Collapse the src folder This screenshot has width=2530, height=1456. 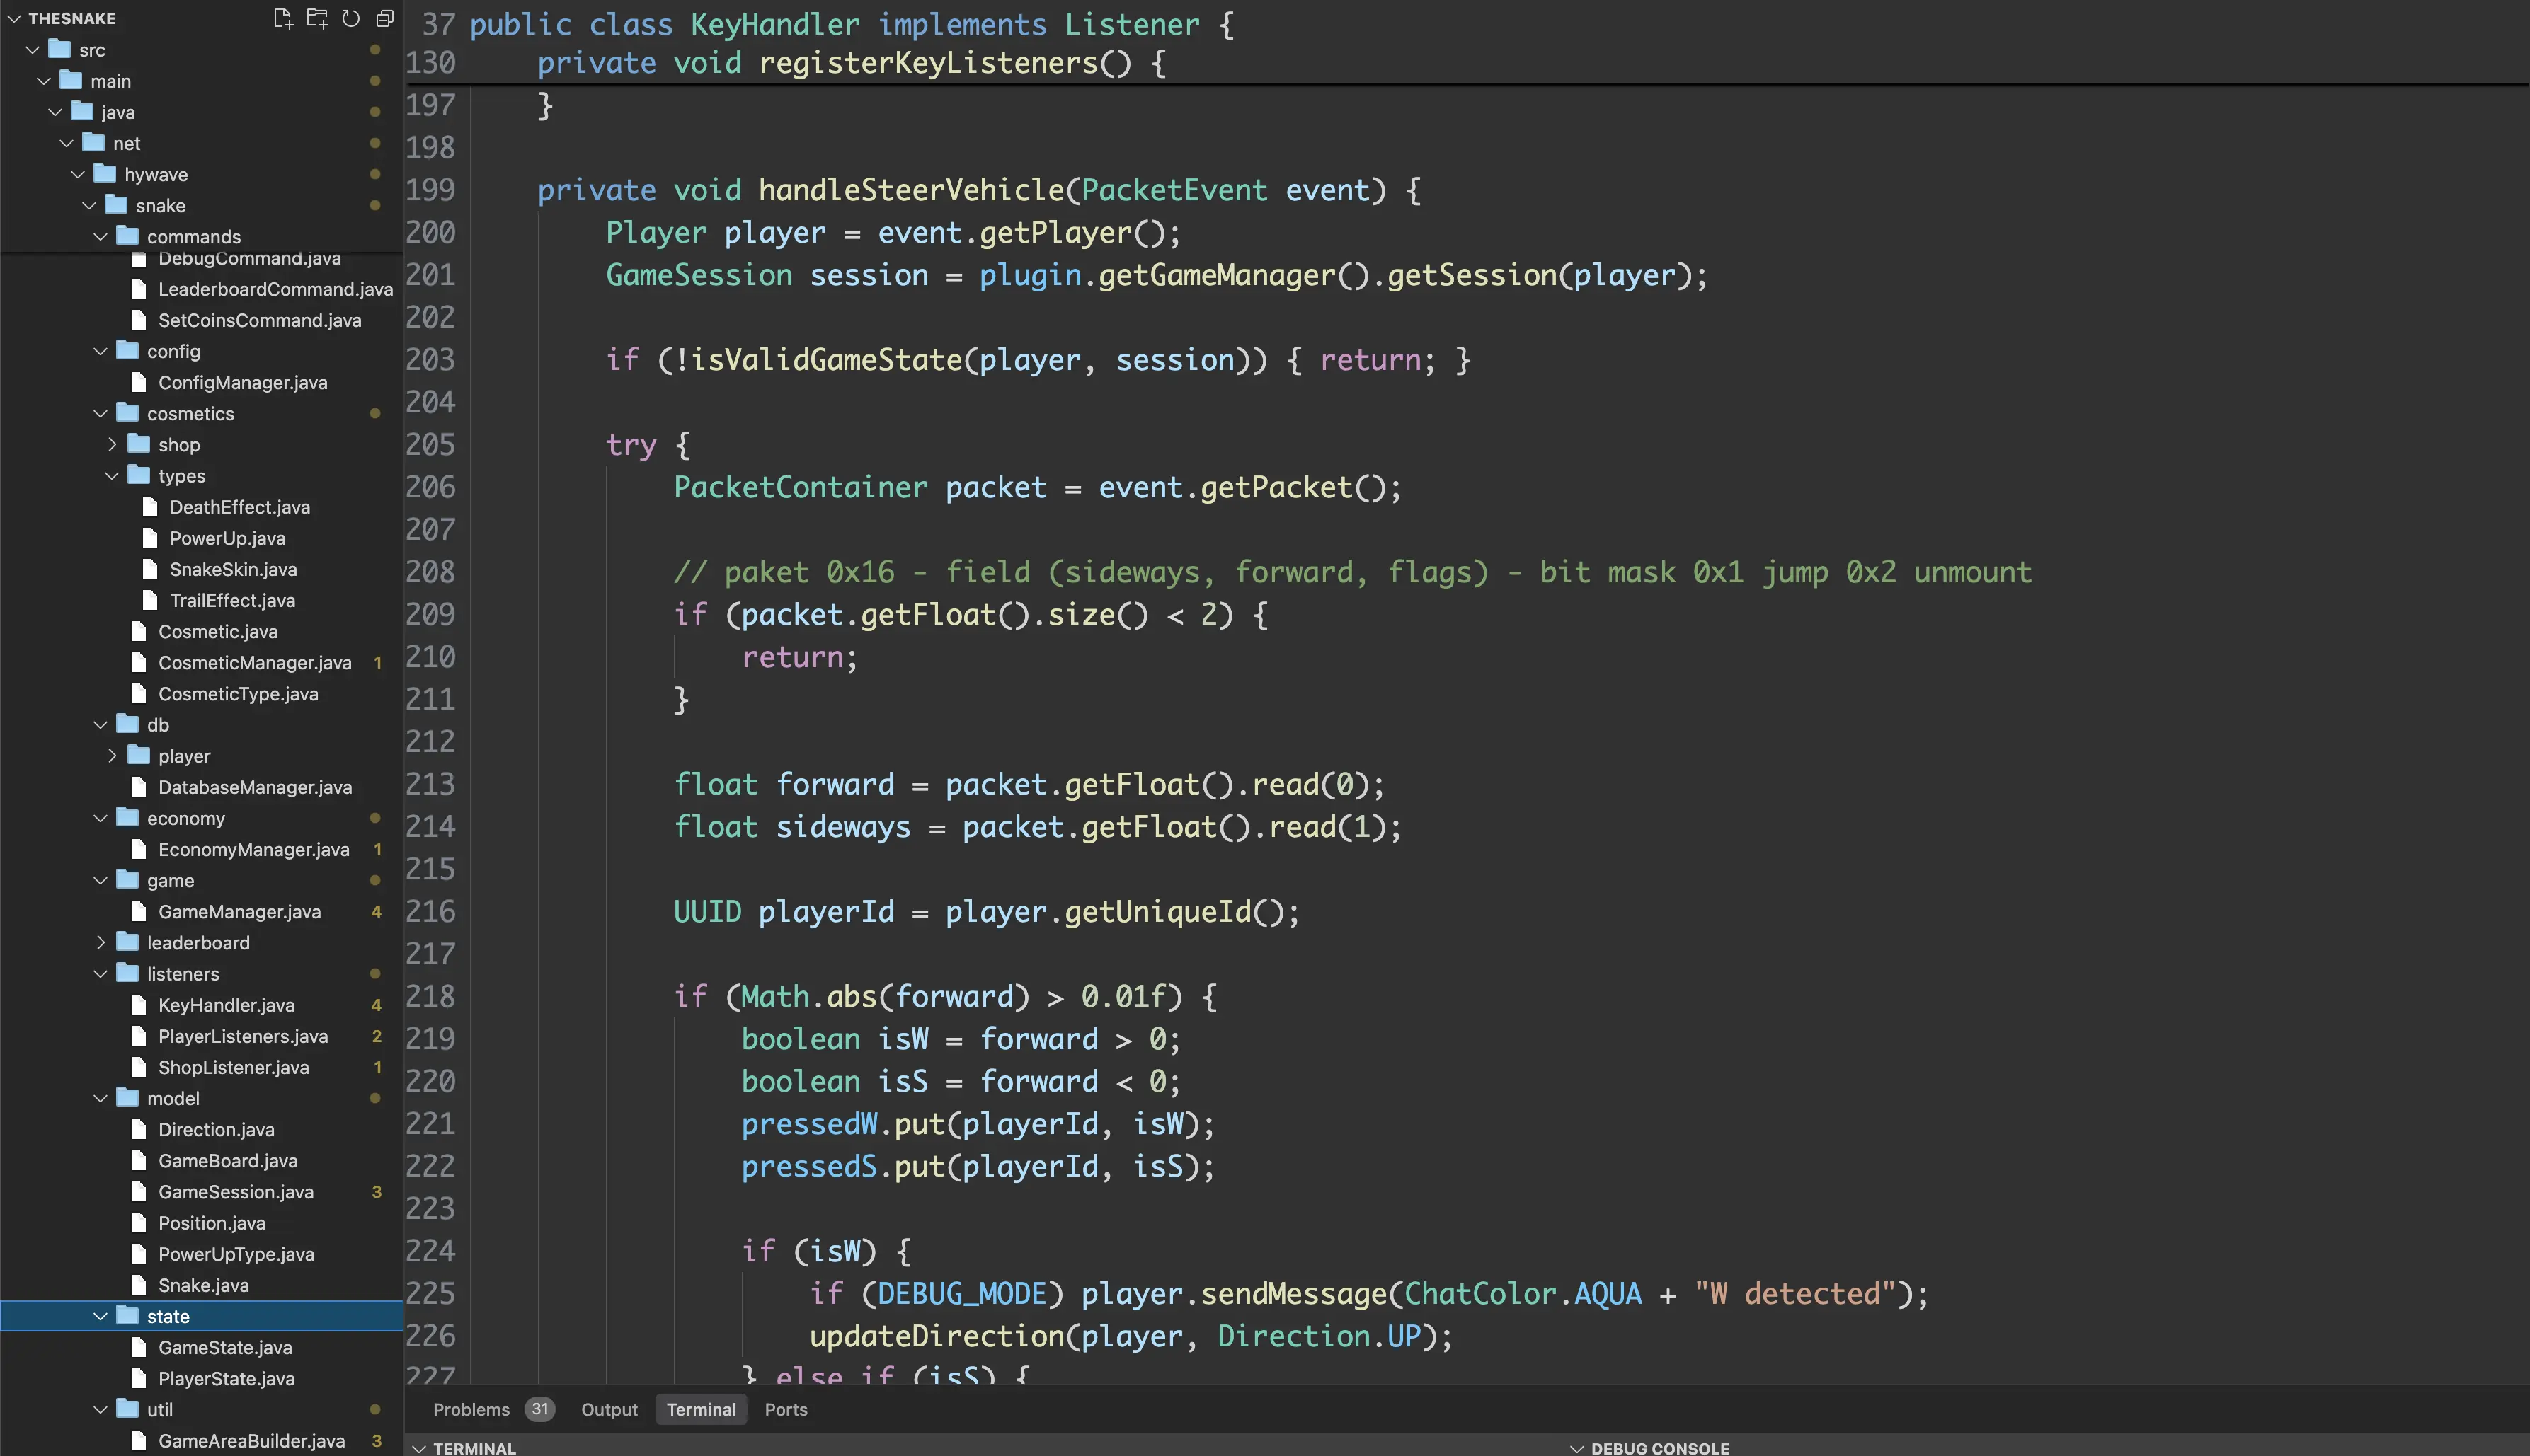[x=32, y=50]
